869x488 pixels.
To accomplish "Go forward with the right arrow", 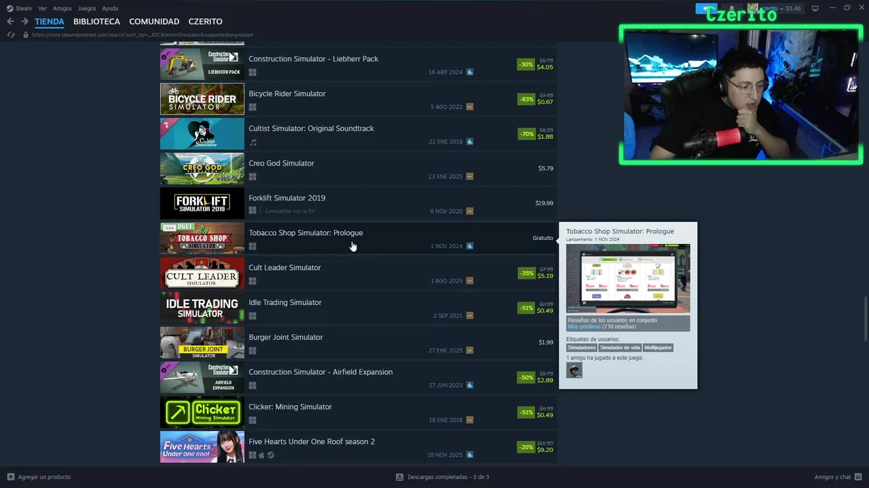I will 24,22.
